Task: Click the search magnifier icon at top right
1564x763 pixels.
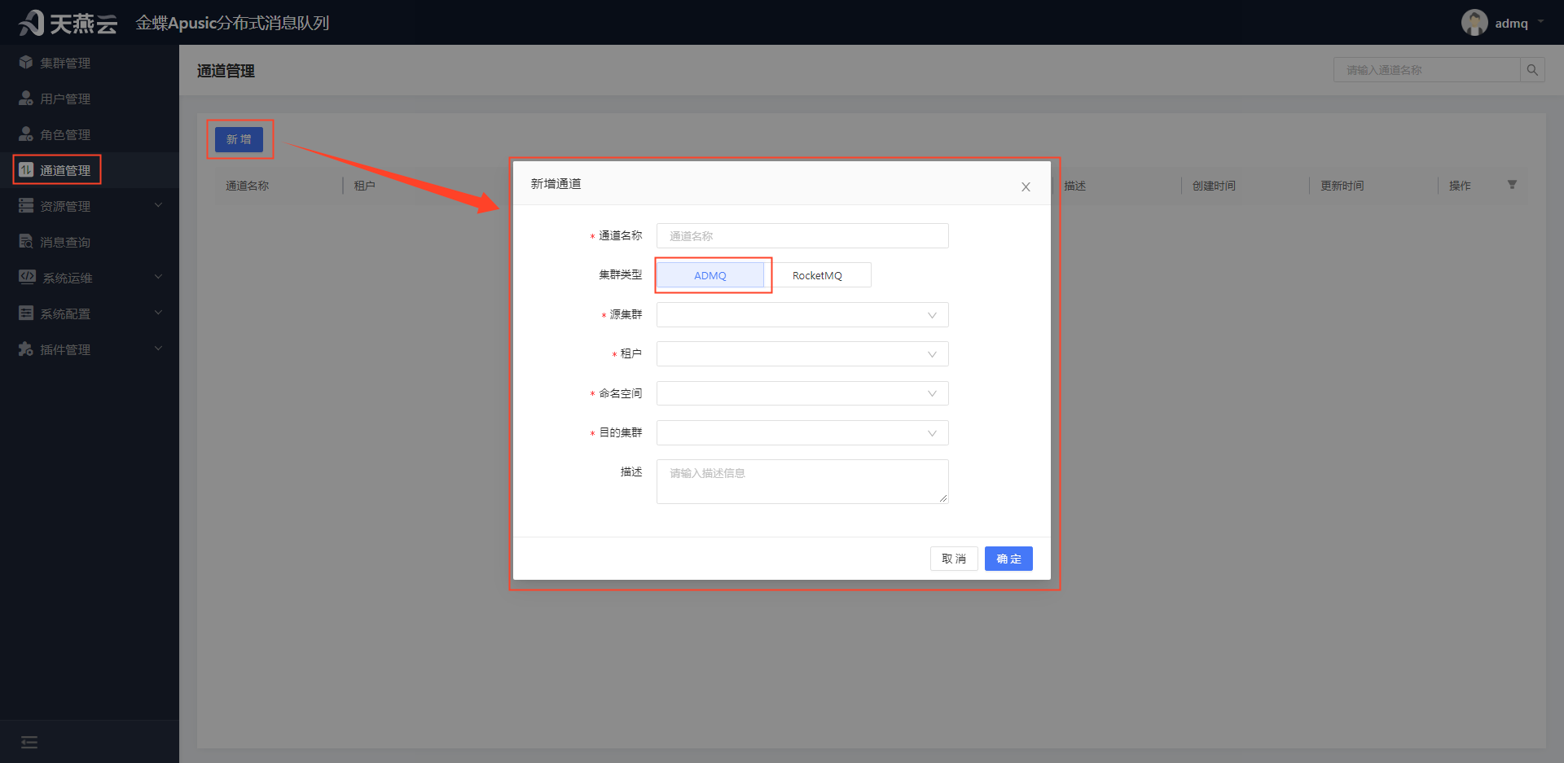Action: click(1532, 70)
